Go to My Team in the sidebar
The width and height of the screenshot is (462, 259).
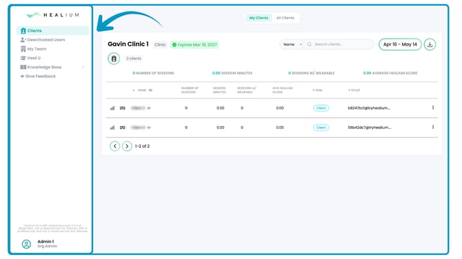[x=33, y=49]
